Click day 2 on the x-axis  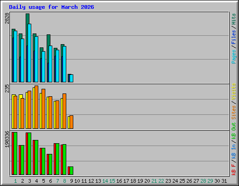coord(22,181)
